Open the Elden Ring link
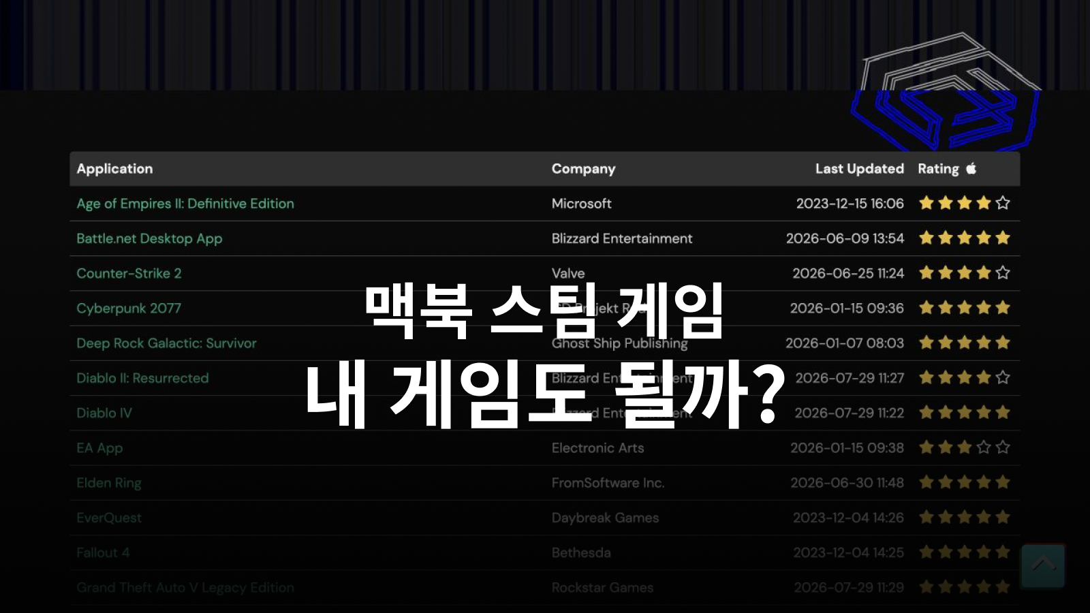 point(109,483)
